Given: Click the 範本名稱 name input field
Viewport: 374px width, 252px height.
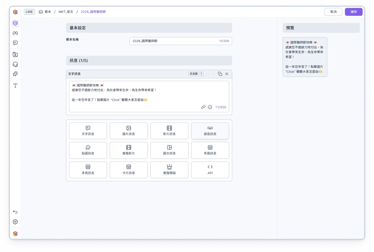Looking at the screenshot, I should pos(181,41).
